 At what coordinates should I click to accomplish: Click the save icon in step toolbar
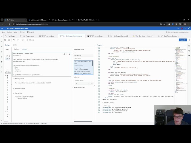click(5, 40)
